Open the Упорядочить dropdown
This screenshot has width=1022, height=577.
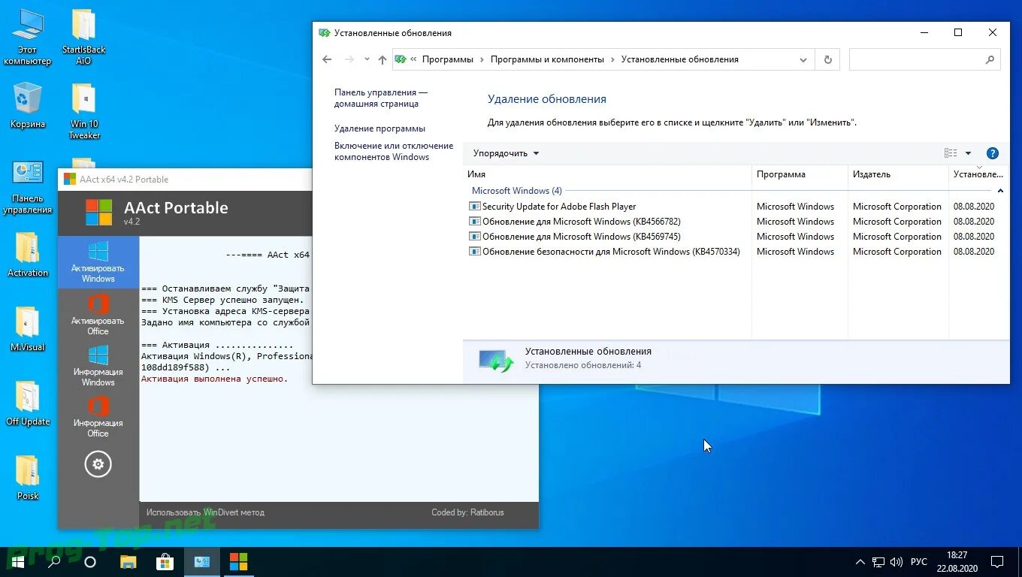tap(506, 153)
